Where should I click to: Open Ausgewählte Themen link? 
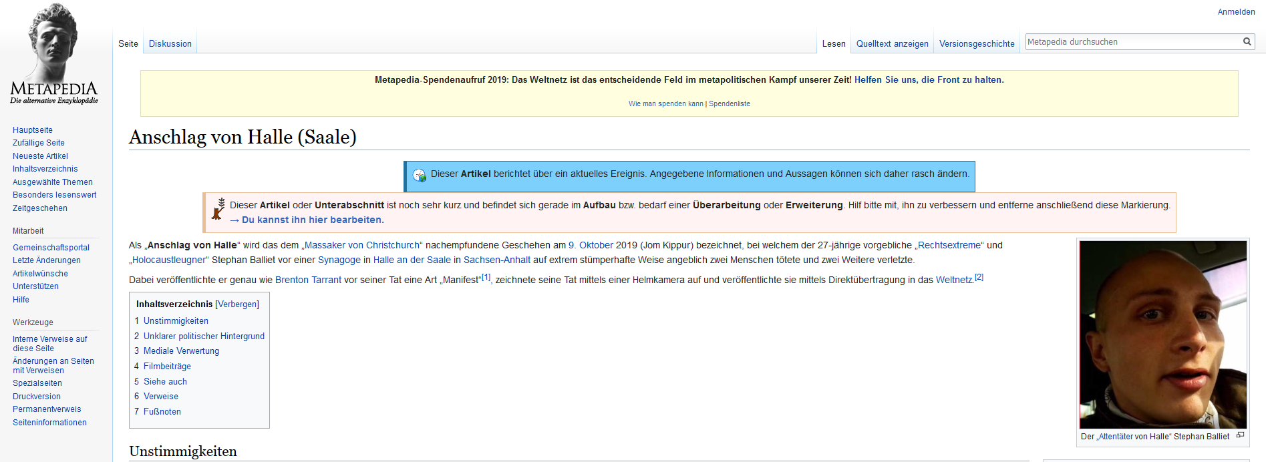point(53,182)
